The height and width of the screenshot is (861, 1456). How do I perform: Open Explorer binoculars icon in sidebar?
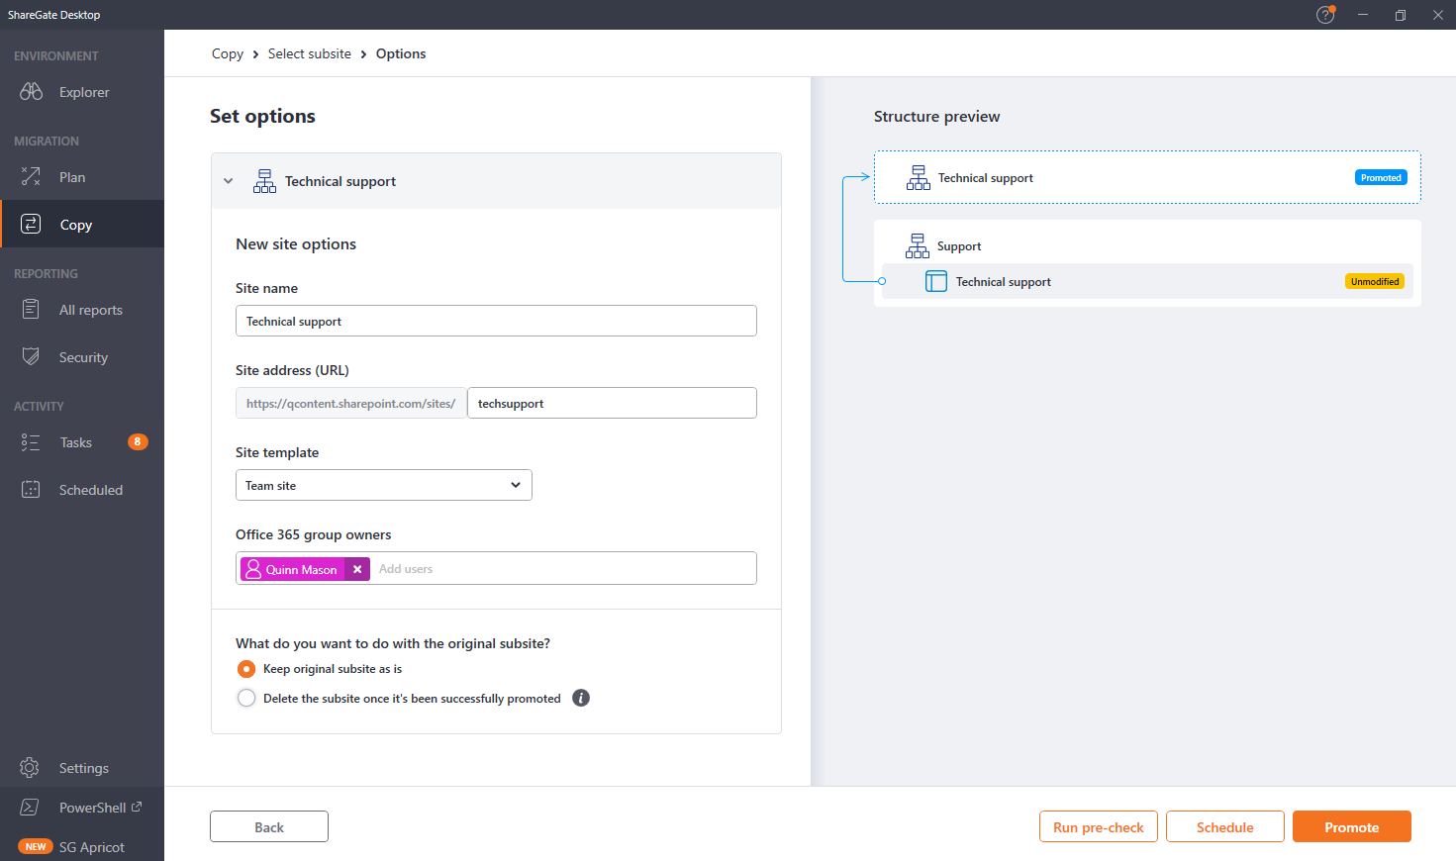click(31, 92)
